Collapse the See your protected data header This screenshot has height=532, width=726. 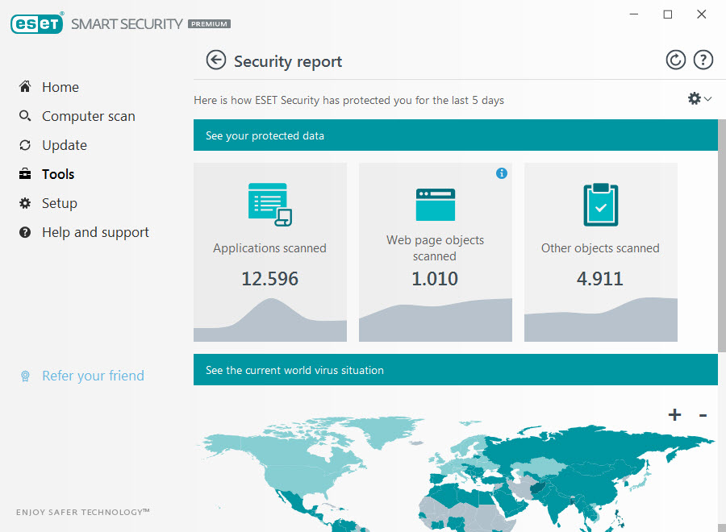click(x=456, y=135)
